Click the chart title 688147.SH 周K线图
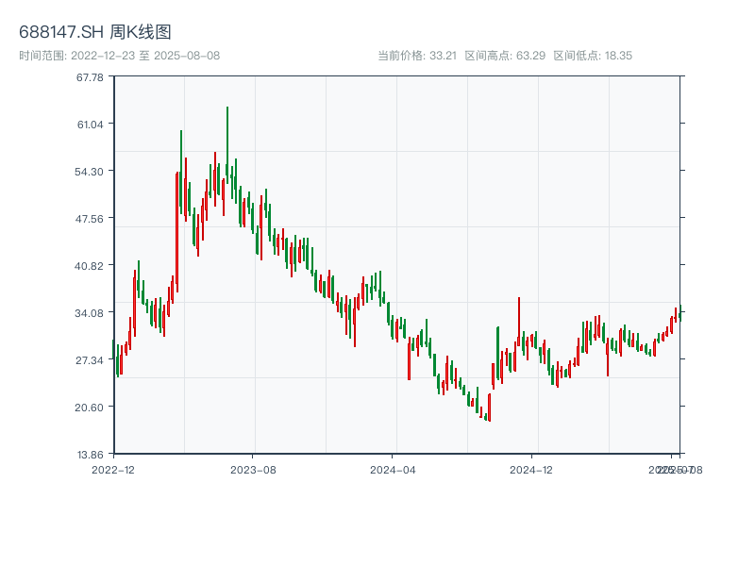The width and height of the screenshot is (755, 566). 95,32
